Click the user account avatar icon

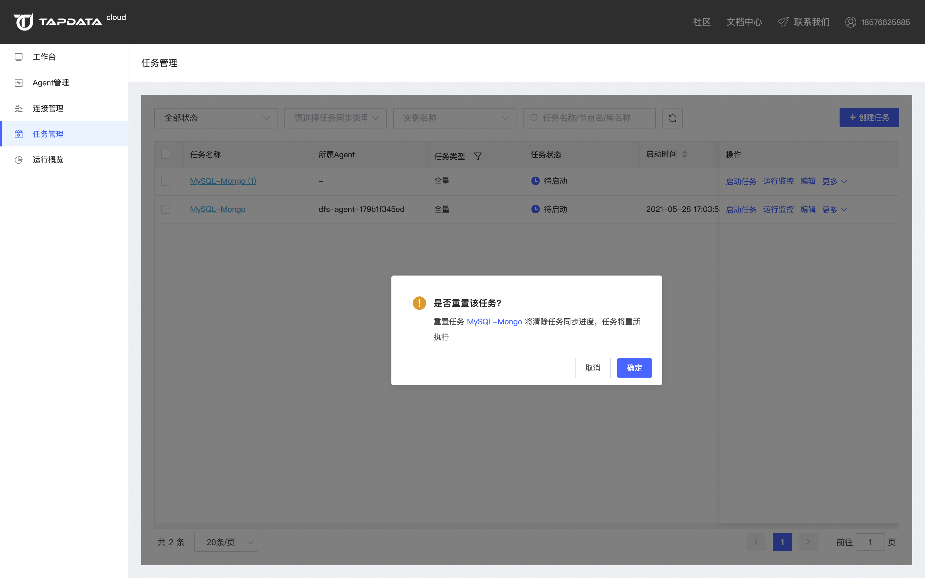pyautogui.click(x=850, y=22)
